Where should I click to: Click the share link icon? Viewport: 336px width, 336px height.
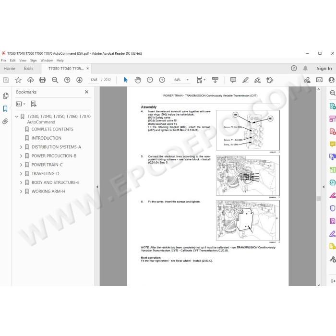point(307,80)
